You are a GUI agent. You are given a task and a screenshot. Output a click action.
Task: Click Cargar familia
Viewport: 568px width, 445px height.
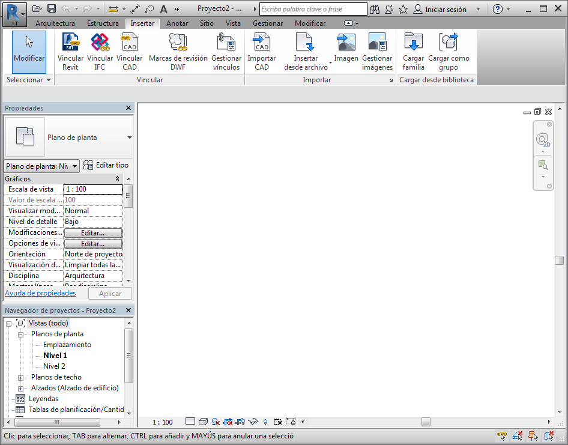point(413,52)
